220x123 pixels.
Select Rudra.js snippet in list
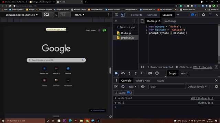point(126,33)
